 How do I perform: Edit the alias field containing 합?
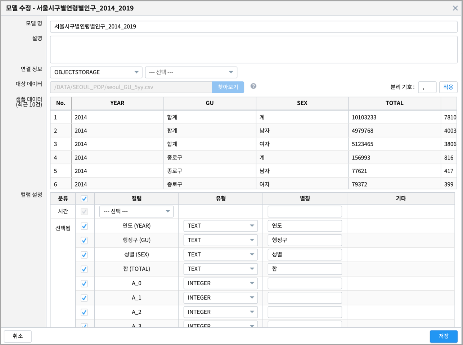(x=305, y=269)
